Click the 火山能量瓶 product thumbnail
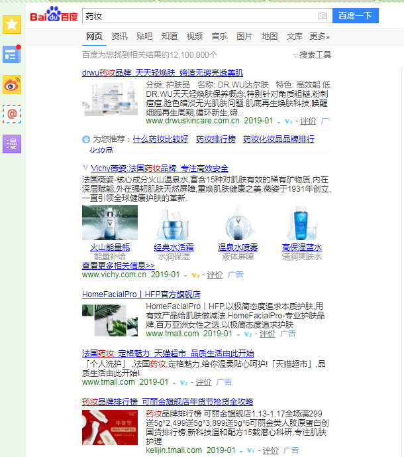 110,222
